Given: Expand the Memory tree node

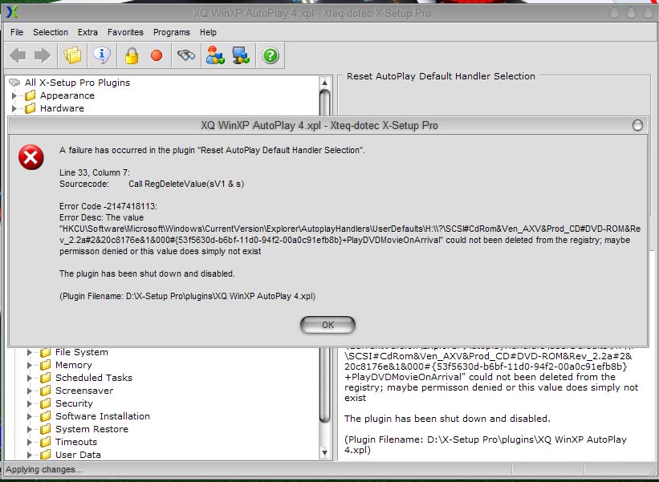Looking at the screenshot, I should pos(30,365).
